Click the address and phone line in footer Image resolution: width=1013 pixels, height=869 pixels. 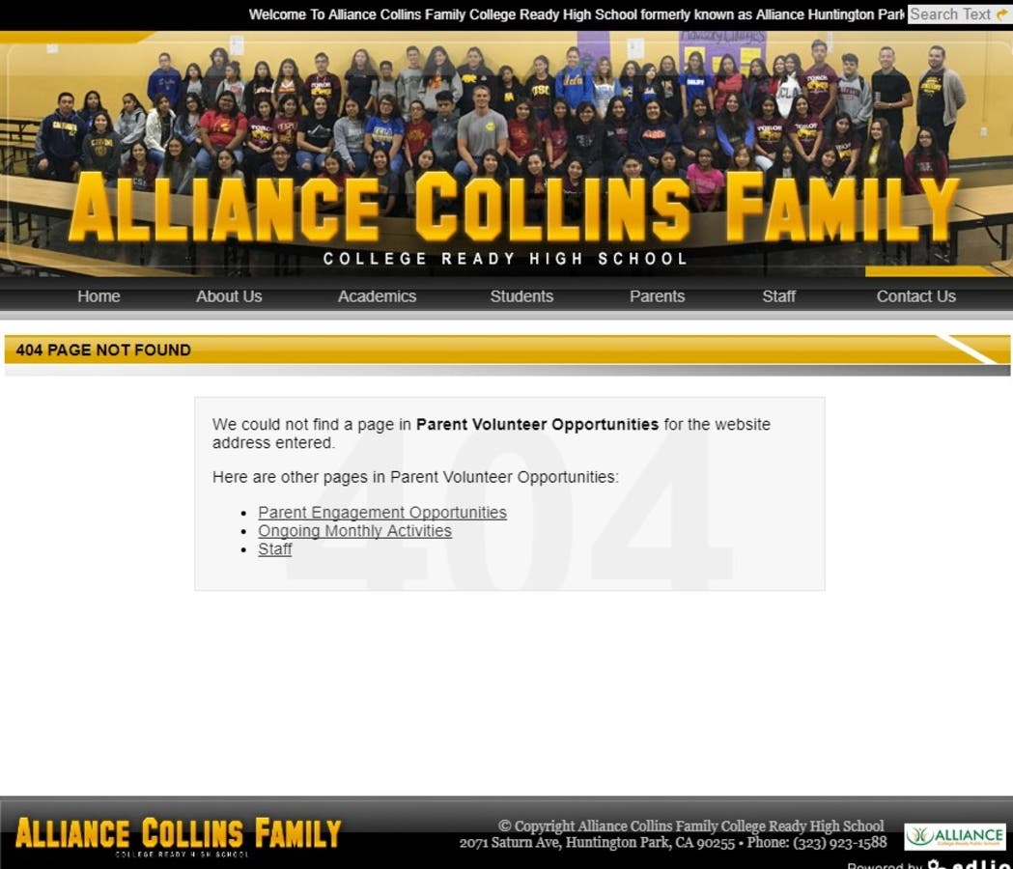673,843
